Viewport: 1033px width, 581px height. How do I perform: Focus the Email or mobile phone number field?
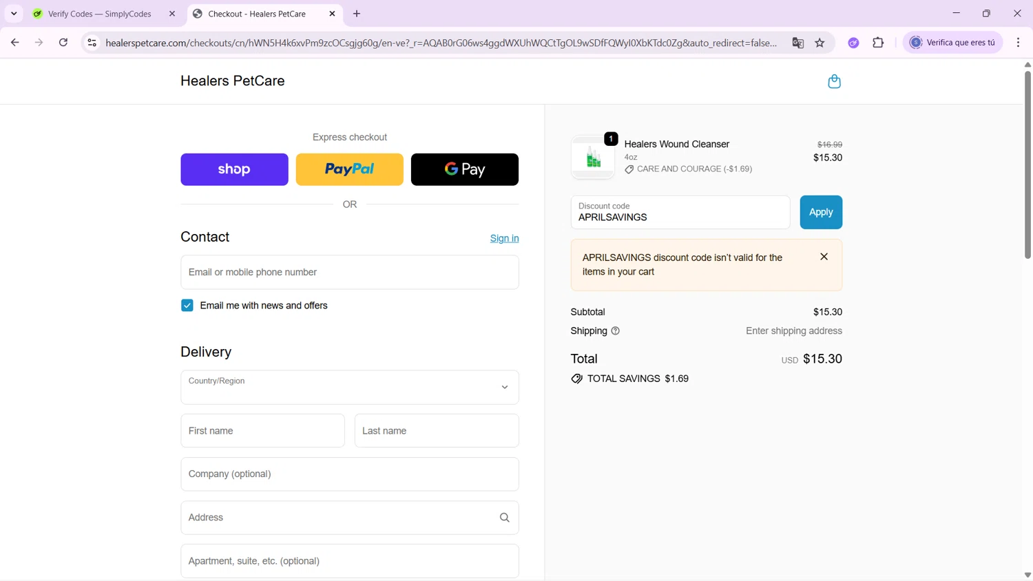pyautogui.click(x=350, y=273)
